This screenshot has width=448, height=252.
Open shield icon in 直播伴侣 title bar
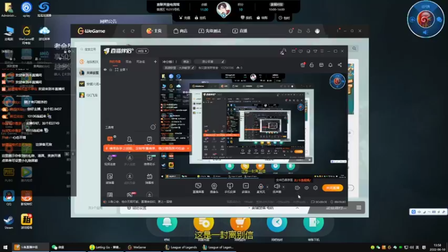point(301,51)
